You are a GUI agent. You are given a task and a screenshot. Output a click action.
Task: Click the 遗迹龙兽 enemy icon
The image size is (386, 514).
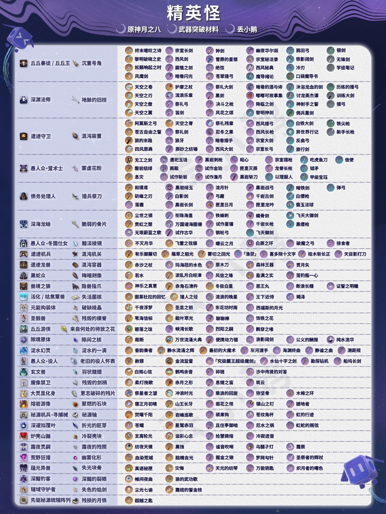(x=24, y=265)
